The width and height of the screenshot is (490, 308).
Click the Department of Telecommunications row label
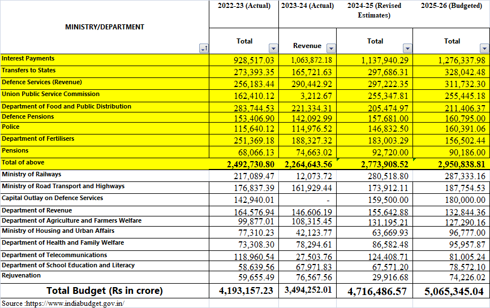[x=54, y=255]
